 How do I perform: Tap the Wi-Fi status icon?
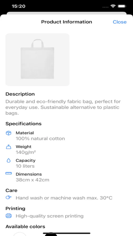[113, 6]
